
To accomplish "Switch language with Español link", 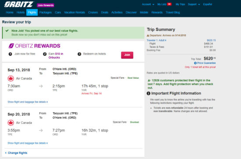I will pyautogui.click(x=208, y=4).
